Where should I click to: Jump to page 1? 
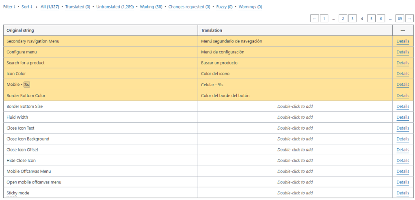coord(324,19)
